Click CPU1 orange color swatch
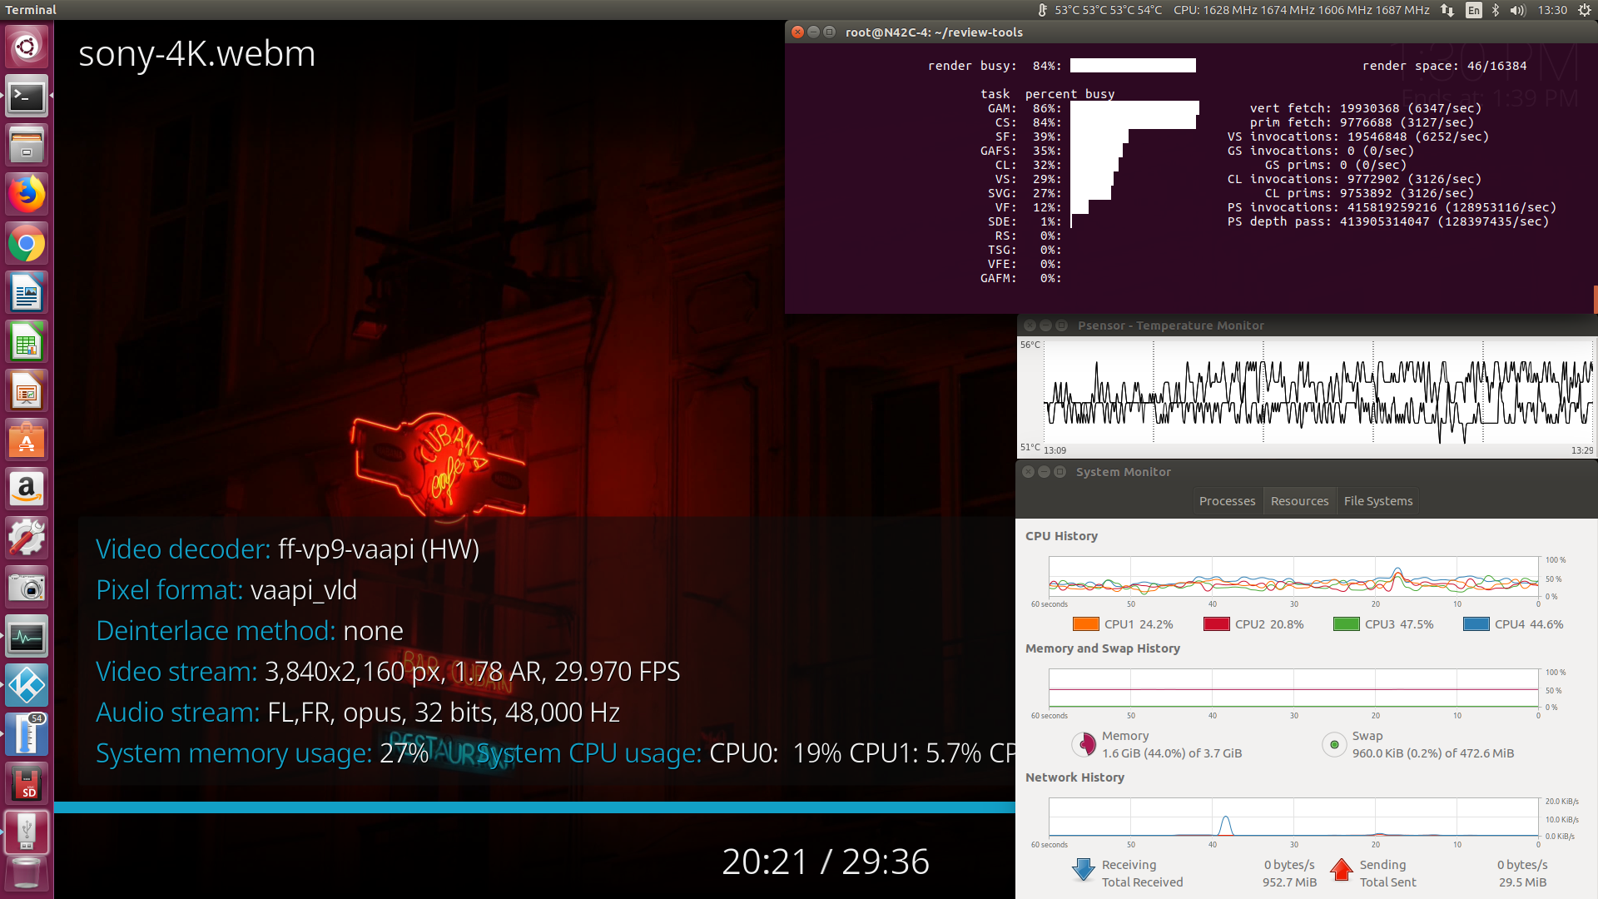1598x899 pixels. coord(1086,624)
